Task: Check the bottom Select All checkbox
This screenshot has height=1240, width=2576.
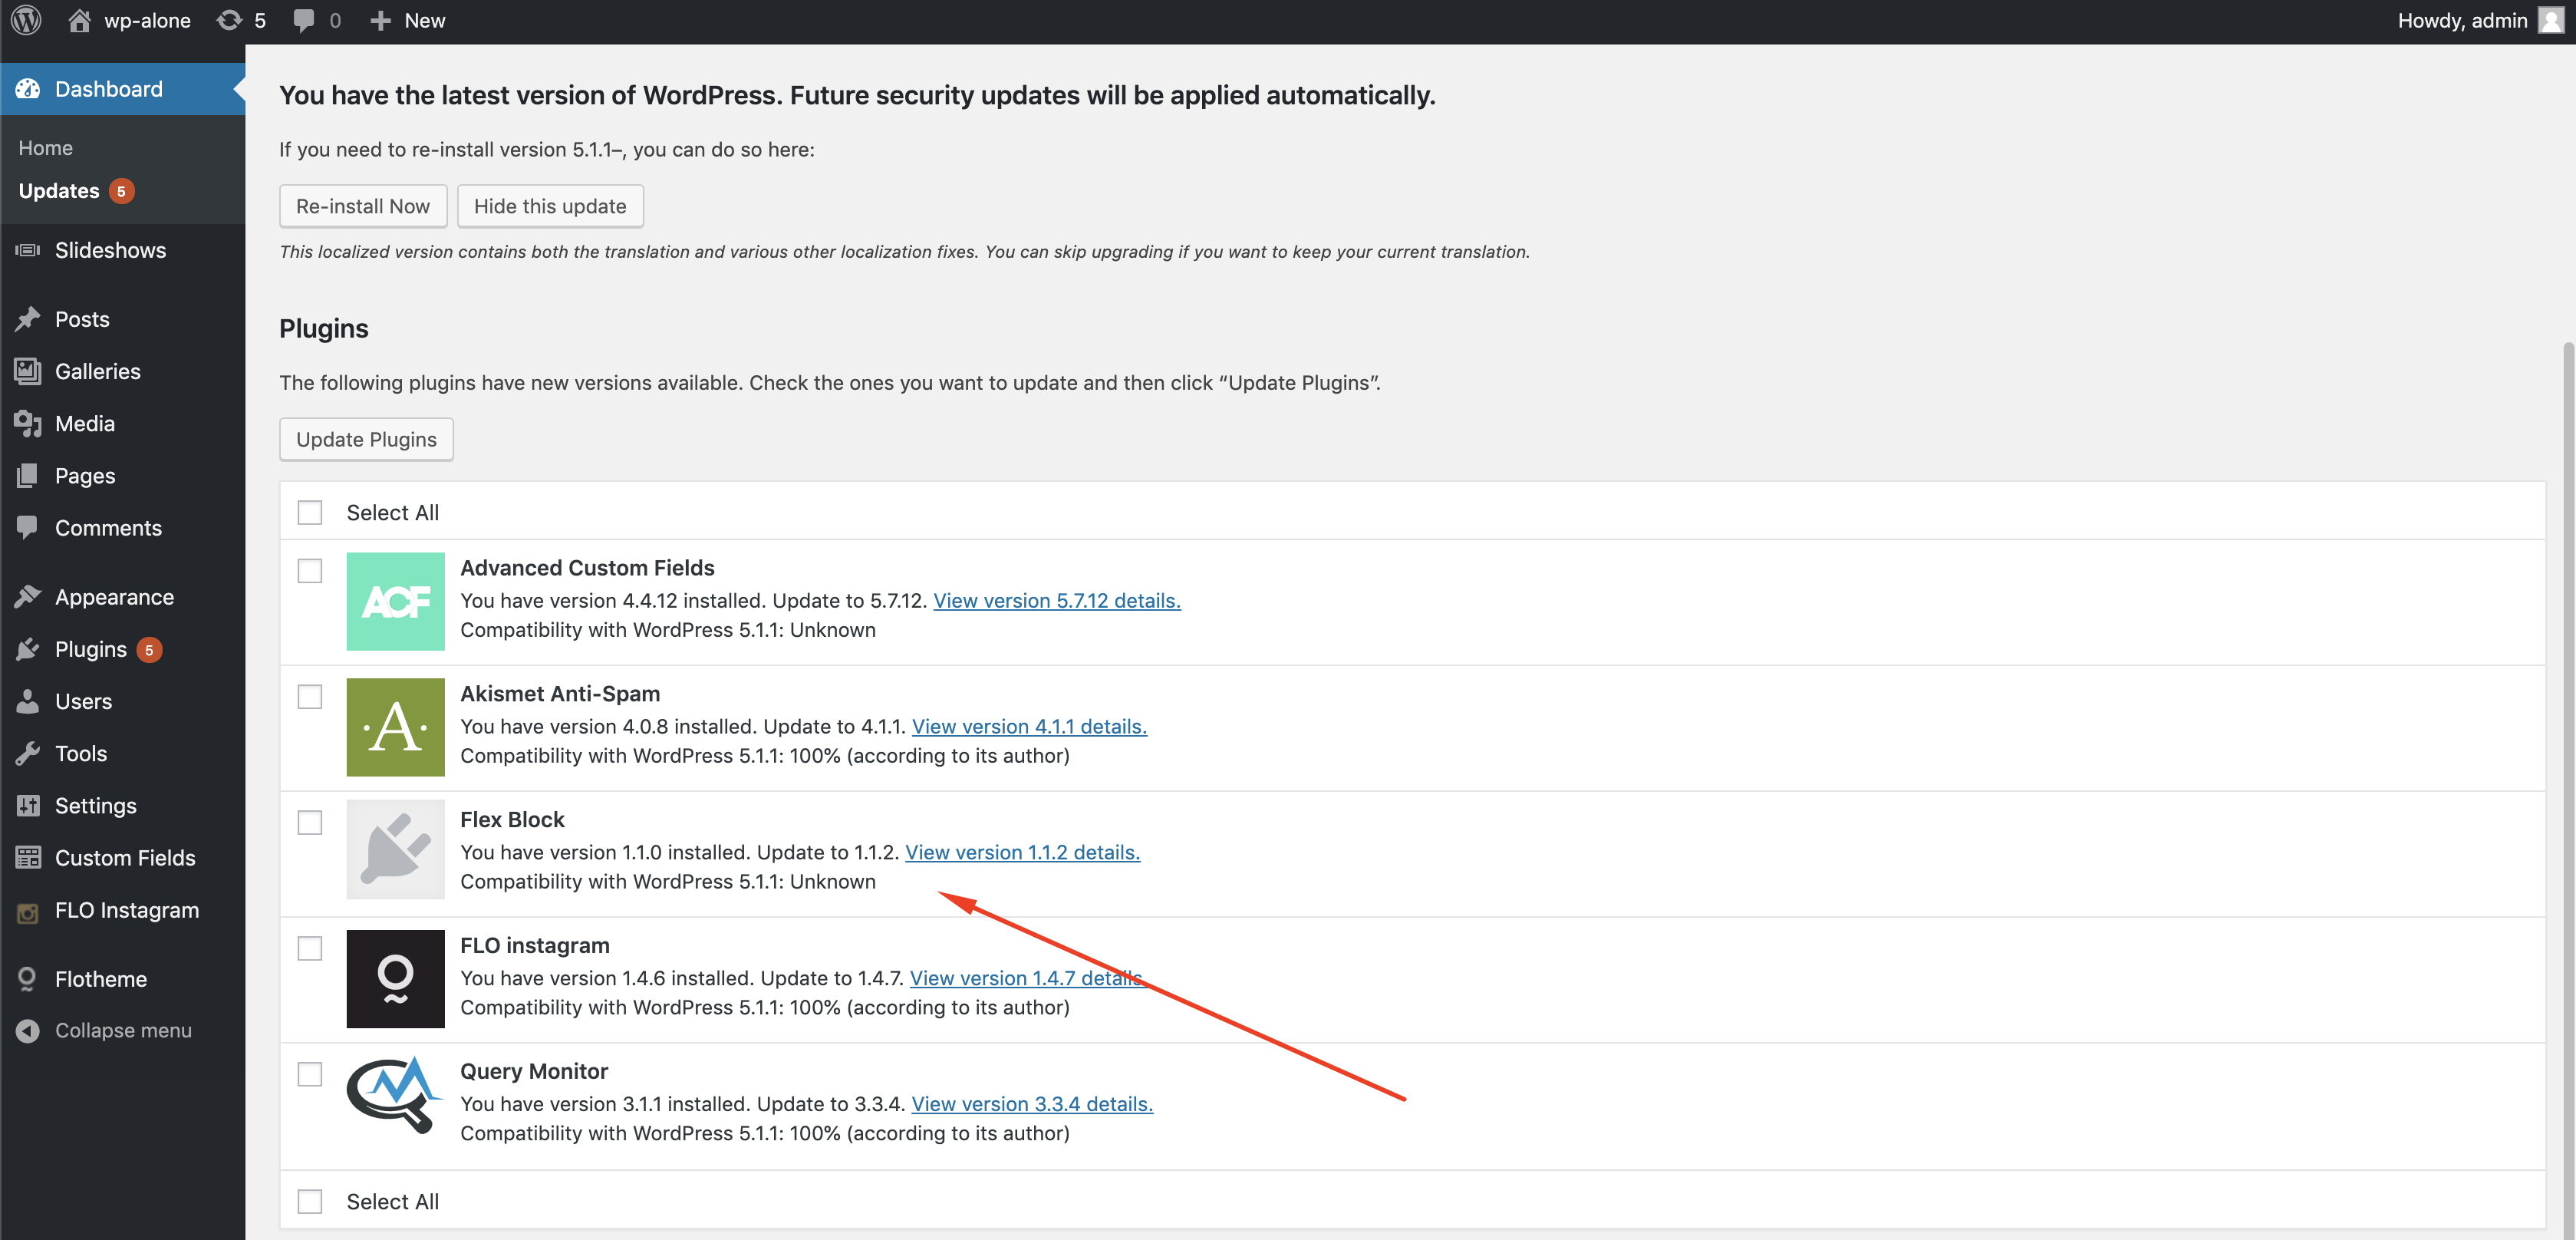Action: (x=310, y=1202)
